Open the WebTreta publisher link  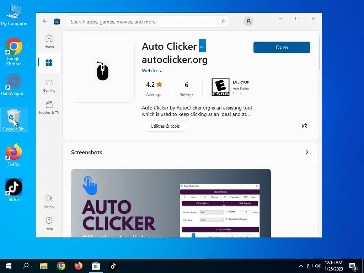point(152,70)
